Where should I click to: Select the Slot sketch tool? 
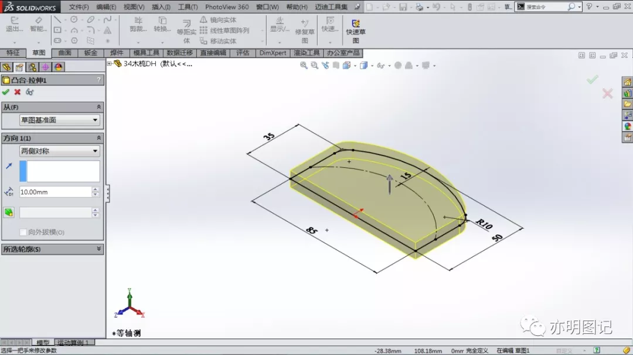(57, 41)
